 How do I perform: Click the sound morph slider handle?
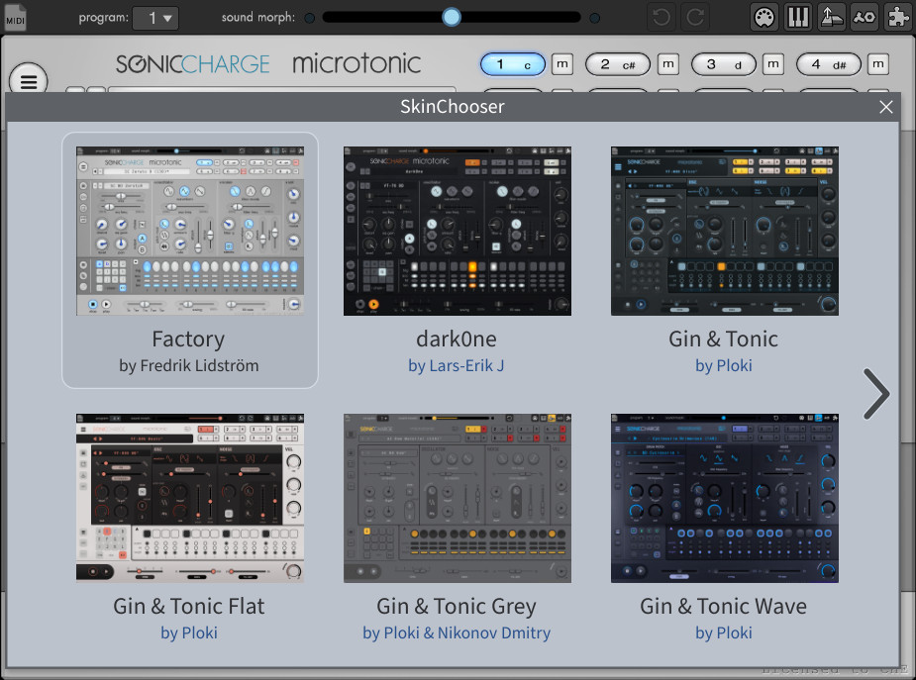point(451,17)
